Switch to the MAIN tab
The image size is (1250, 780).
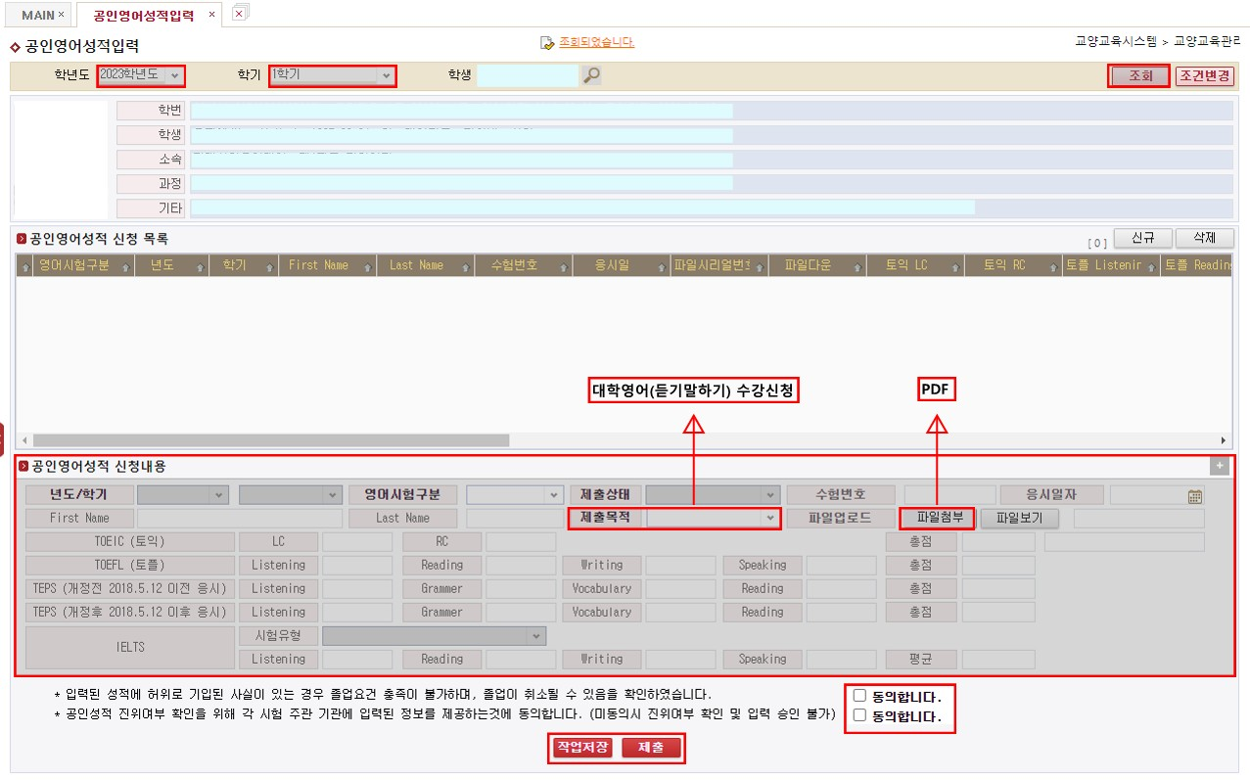[38, 15]
